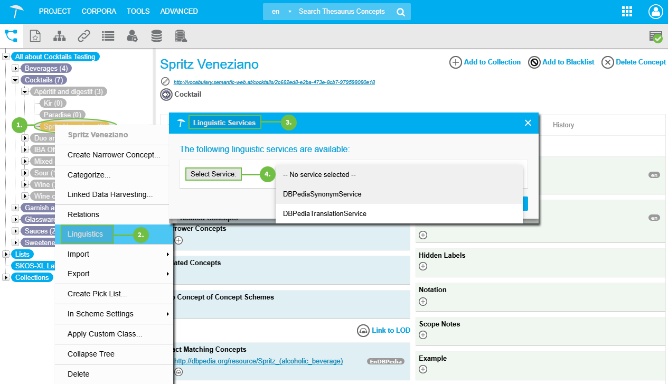Add an Example with plus icon
Screen dimensions: 668x384
point(423,369)
